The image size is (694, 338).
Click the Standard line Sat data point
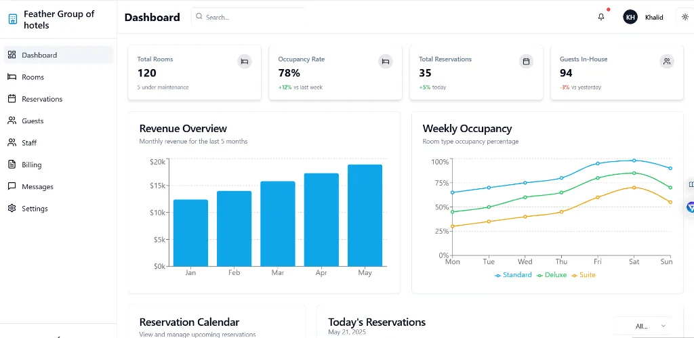click(x=634, y=161)
